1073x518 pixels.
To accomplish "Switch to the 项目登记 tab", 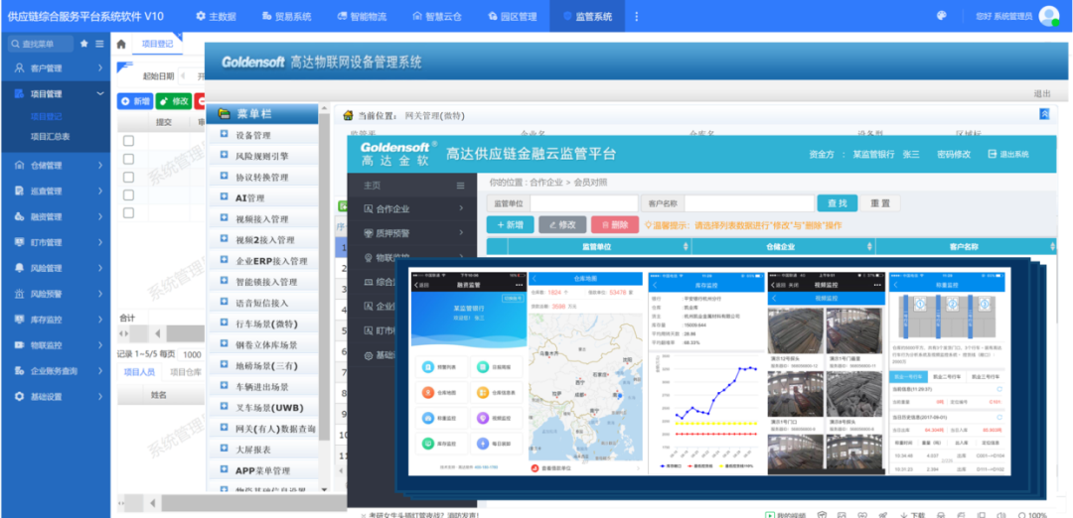I will 157,44.
